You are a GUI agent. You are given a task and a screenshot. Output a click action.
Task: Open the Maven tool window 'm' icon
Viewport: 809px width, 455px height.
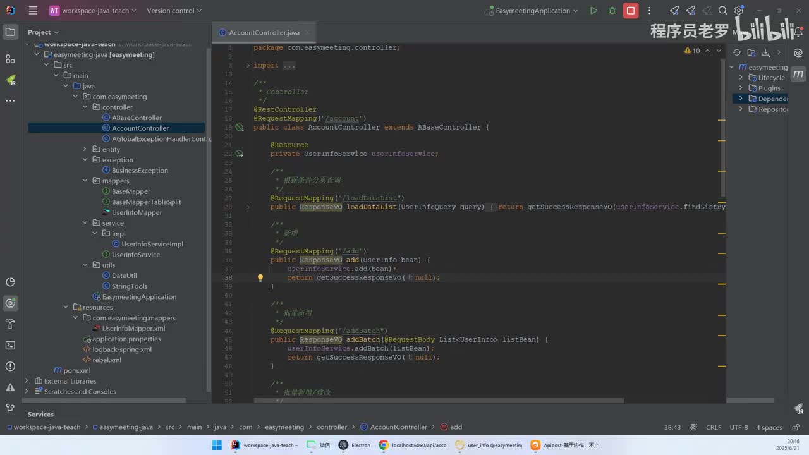click(x=799, y=74)
